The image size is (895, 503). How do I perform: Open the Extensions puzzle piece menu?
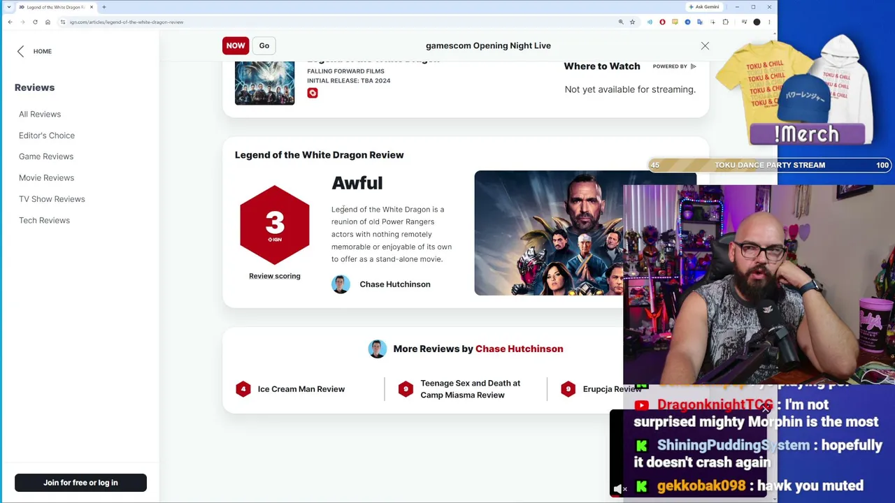click(x=725, y=22)
